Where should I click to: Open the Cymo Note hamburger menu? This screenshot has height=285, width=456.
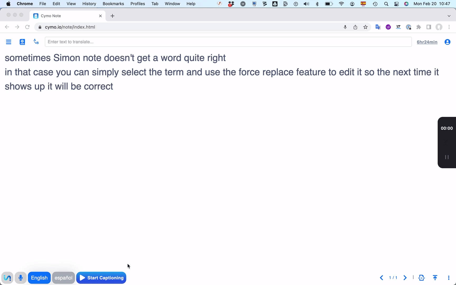click(8, 42)
